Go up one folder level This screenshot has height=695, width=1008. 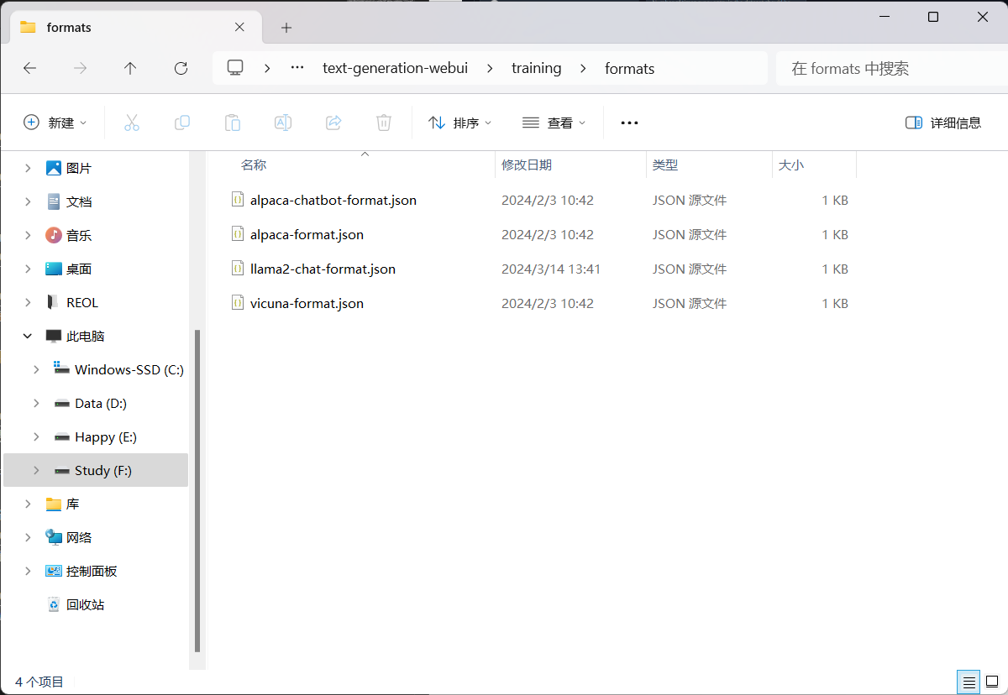[x=130, y=69]
